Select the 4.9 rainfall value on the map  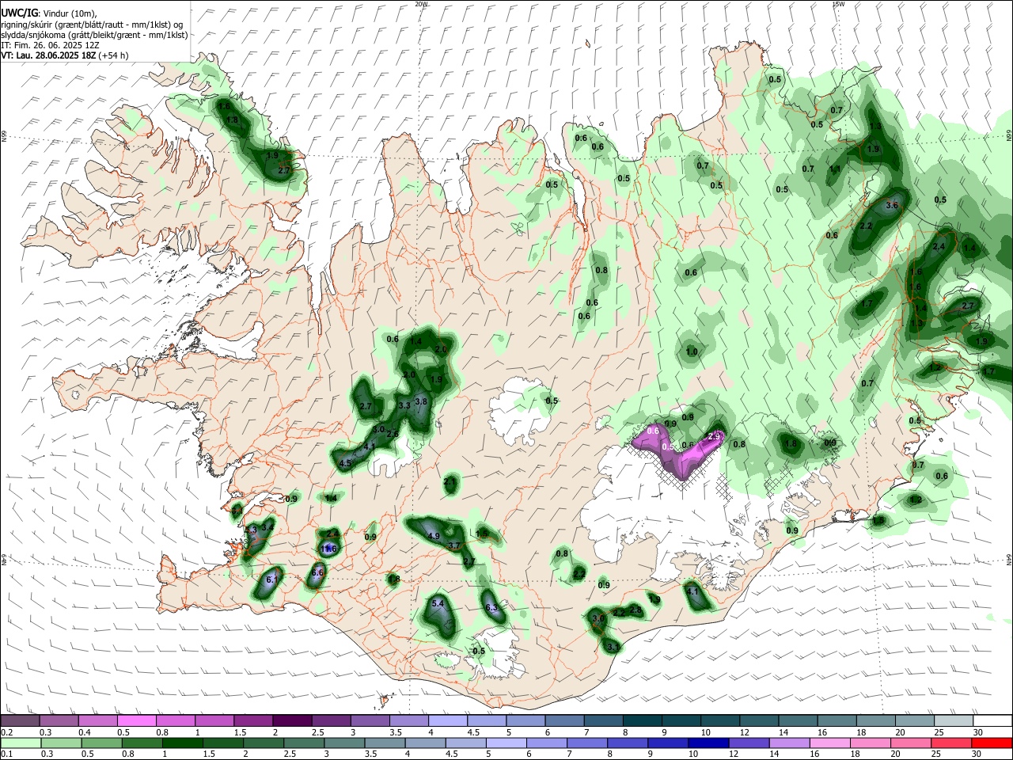(x=433, y=537)
